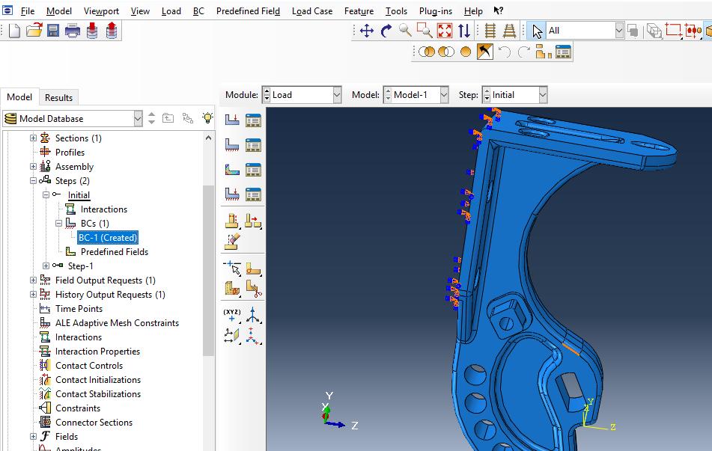712x451 pixels.
Task: Select the Rotate View tool
Action: click(386, 31)
